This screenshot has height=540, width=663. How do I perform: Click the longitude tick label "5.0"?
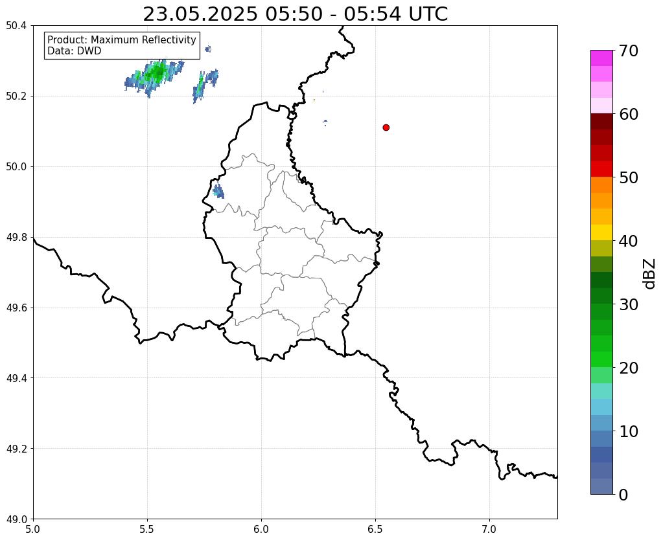coord(33,529)
